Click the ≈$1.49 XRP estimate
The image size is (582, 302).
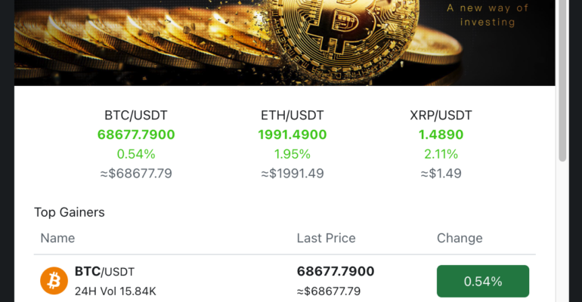pos(441,174)
